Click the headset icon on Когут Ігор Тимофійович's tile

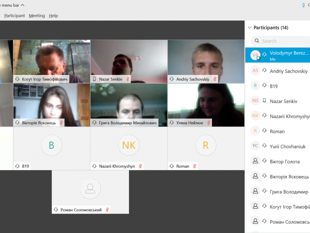(x=17, y=79)
